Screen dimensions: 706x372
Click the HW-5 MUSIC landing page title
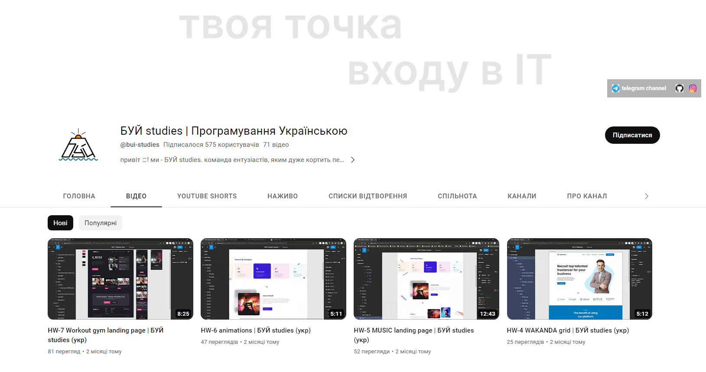pyautogui.click(x=414, y=335)
